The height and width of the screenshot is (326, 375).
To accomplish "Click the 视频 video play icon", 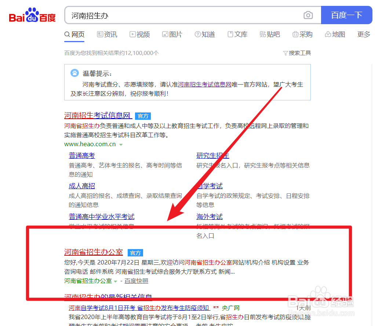I will (x=132, y=34).
